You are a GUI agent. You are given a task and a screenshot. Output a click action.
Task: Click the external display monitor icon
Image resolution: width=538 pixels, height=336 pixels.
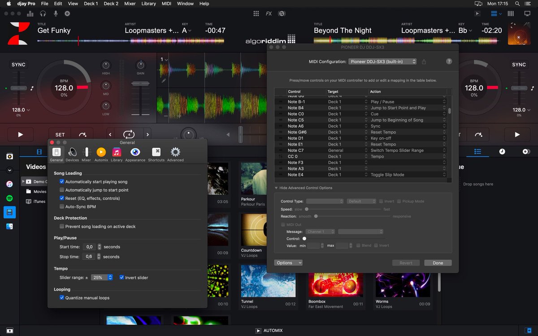point(527,13)
